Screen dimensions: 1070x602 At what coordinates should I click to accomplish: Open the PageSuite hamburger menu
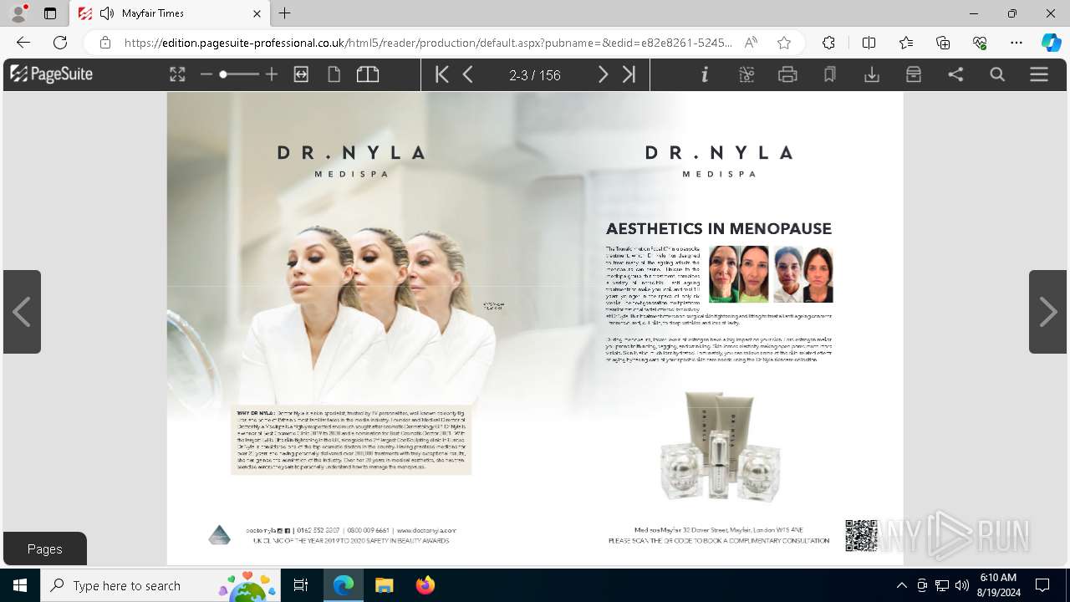(x=1039, y=74)
